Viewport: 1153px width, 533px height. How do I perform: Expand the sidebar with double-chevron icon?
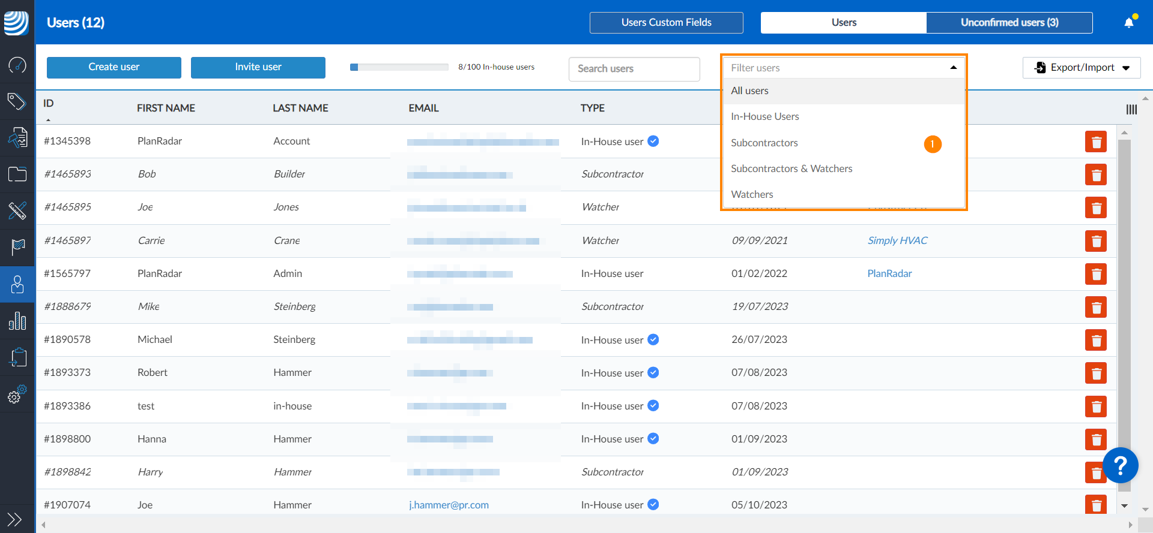pos(14,519)
